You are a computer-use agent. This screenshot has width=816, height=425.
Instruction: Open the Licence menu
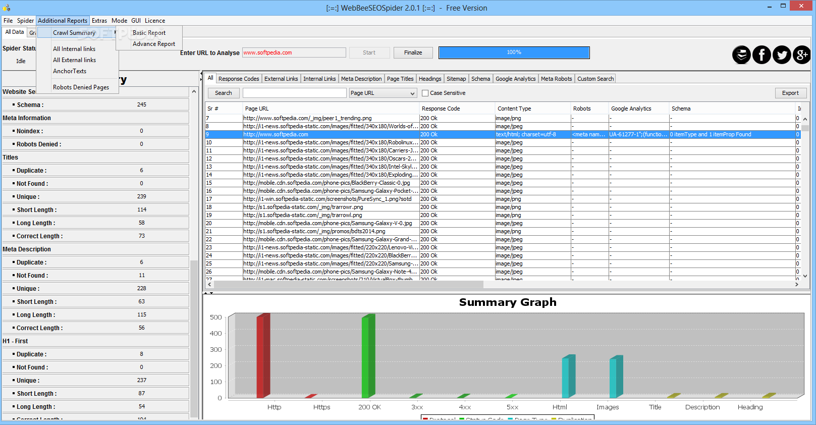coord(155,21)
